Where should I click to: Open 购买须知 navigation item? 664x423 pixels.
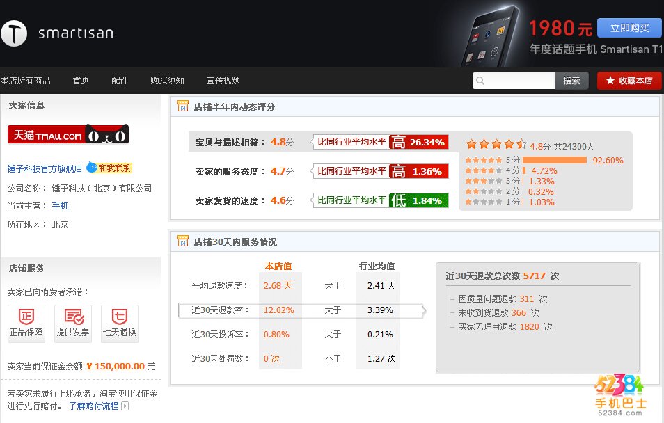(167, 81)
